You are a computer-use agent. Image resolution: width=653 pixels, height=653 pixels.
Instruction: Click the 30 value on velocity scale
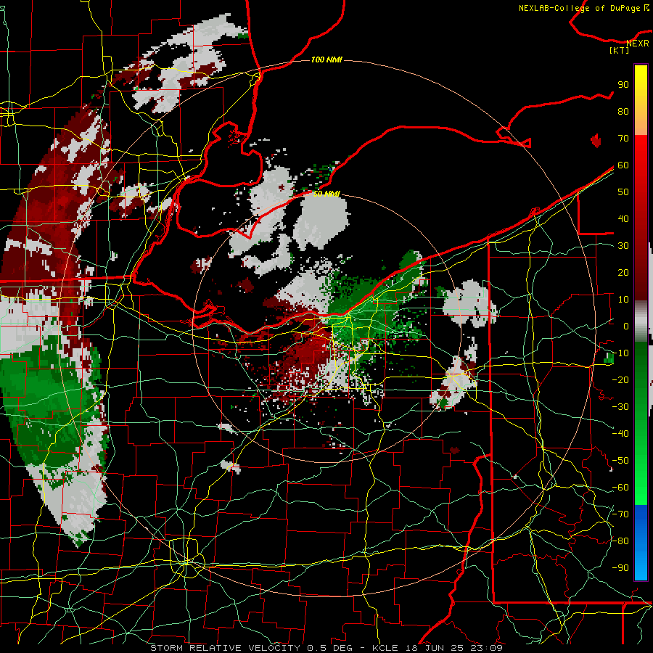623,246
